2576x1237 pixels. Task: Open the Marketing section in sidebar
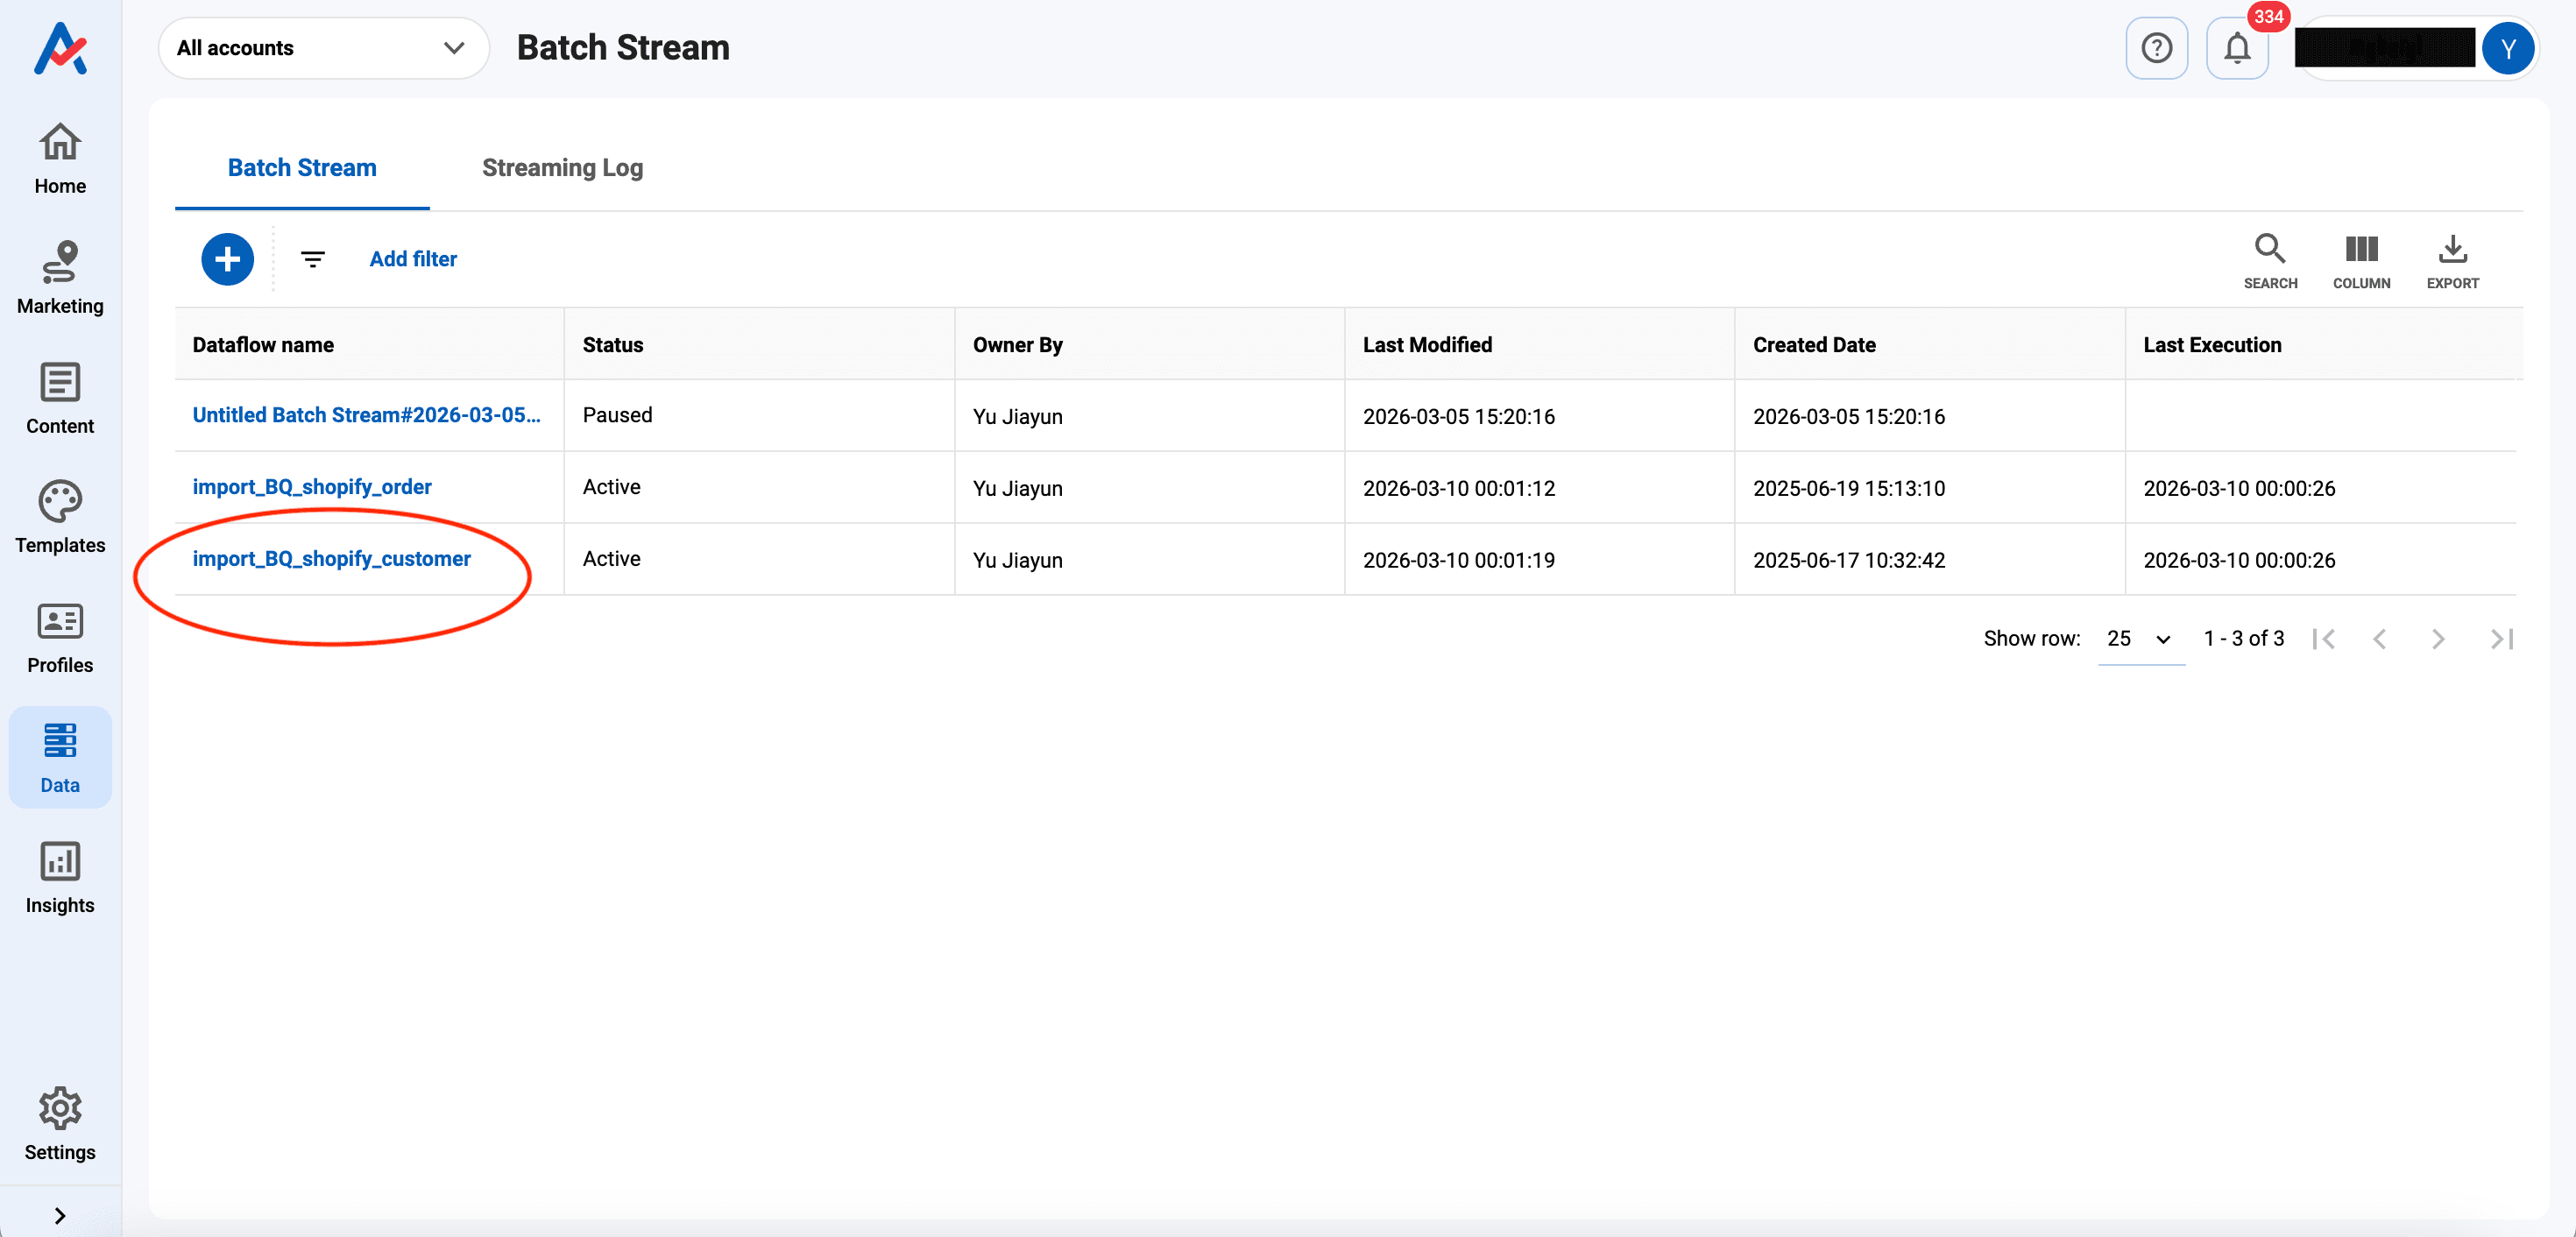[x=59, y=278]
